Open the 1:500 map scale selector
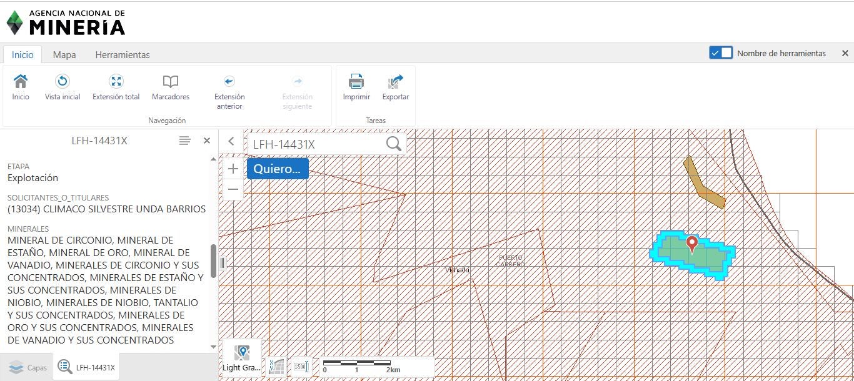The height and width of the screenshot is (381, 854). 300,367
